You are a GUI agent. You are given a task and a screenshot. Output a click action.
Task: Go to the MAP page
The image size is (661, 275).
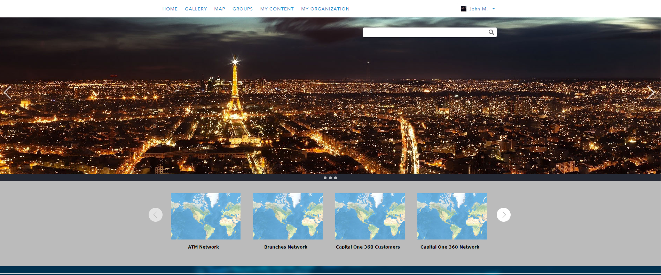pos(220,9)
